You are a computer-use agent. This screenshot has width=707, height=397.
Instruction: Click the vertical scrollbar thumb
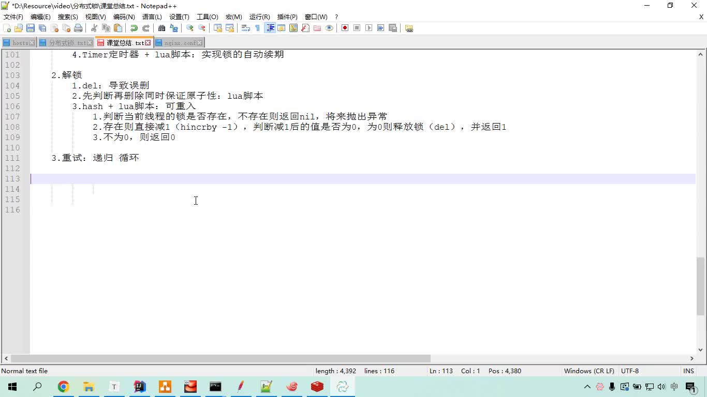click(701, 286)
